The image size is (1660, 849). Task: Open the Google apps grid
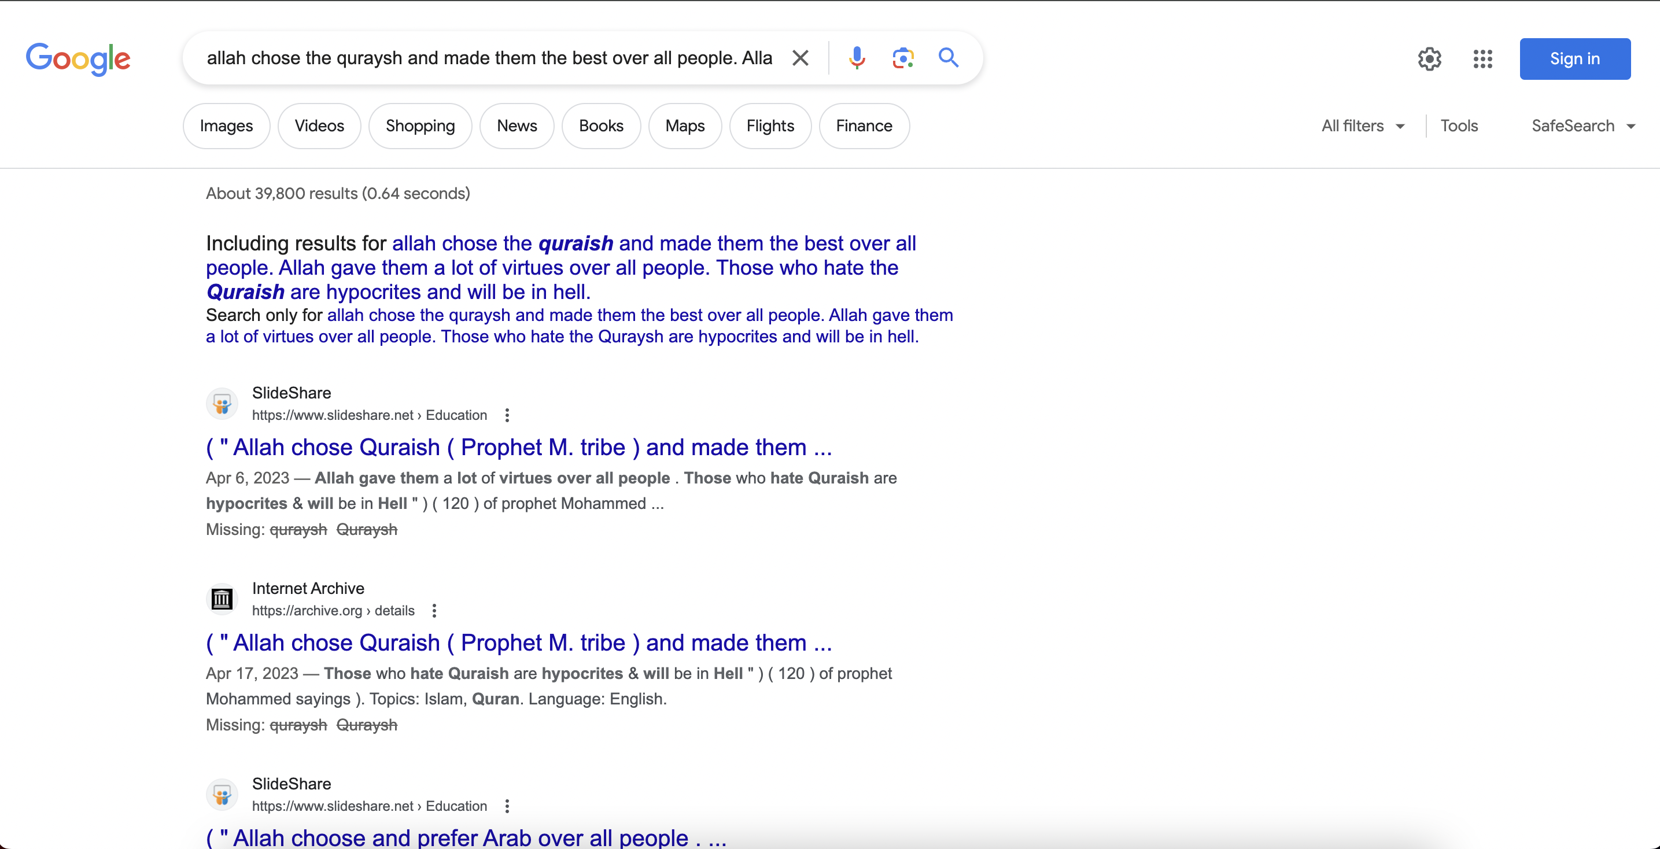1482,59
